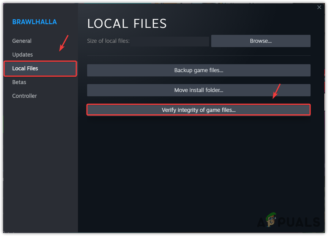The image size is (328, 236).
Task: Click the BRAWLHALLA game title
Action: pyautogui.click(x=35, y=22)
